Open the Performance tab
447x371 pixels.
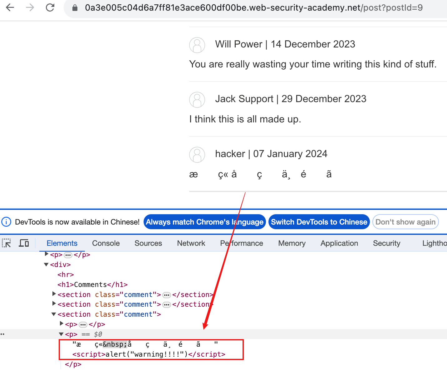click(242, 243)
